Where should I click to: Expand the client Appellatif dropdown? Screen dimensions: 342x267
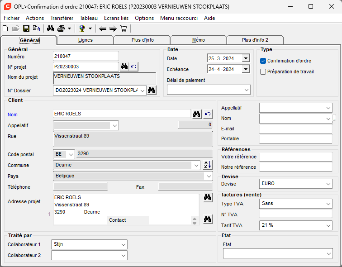pyautogui.click(x=115, y=126)
